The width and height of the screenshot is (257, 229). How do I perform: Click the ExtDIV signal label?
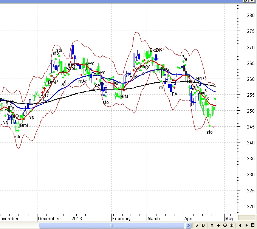click(155, 50)
